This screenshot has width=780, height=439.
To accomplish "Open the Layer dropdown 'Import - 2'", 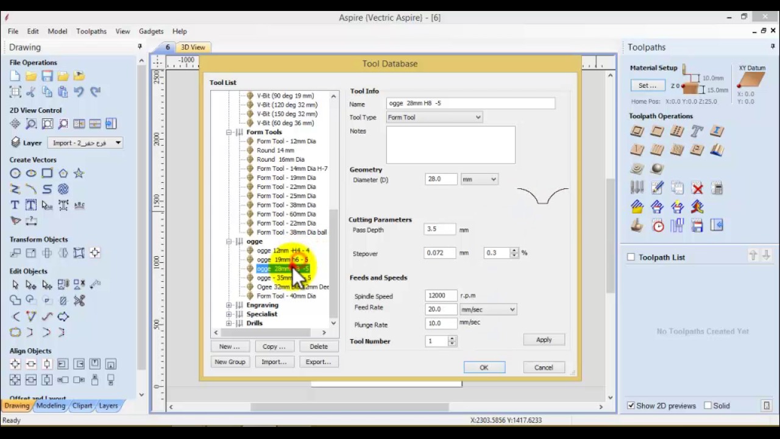I will [x=85, y=143].
